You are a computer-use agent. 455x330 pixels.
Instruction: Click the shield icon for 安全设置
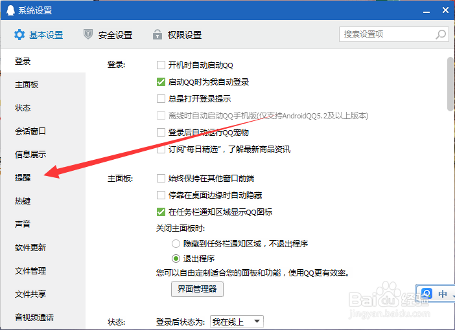pos(88,34)
